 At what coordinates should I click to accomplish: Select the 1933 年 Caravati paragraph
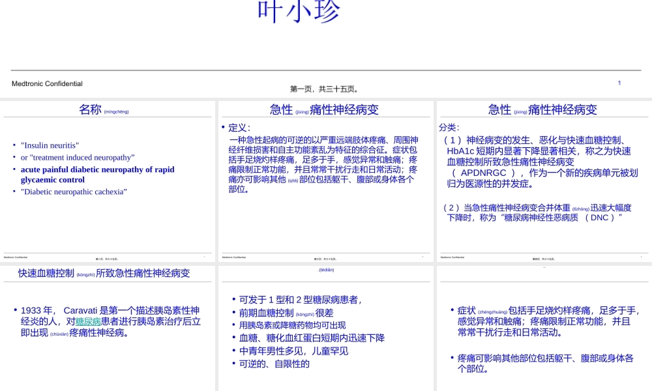tap(108, 321)
